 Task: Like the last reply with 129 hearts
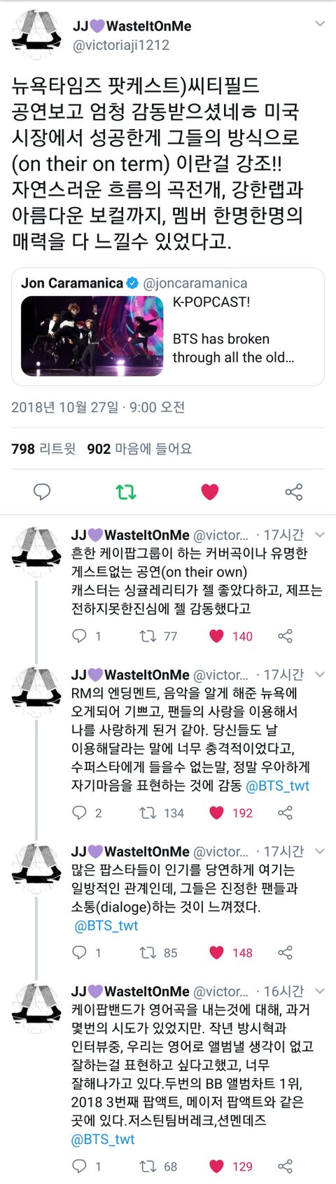(217, 1166)
